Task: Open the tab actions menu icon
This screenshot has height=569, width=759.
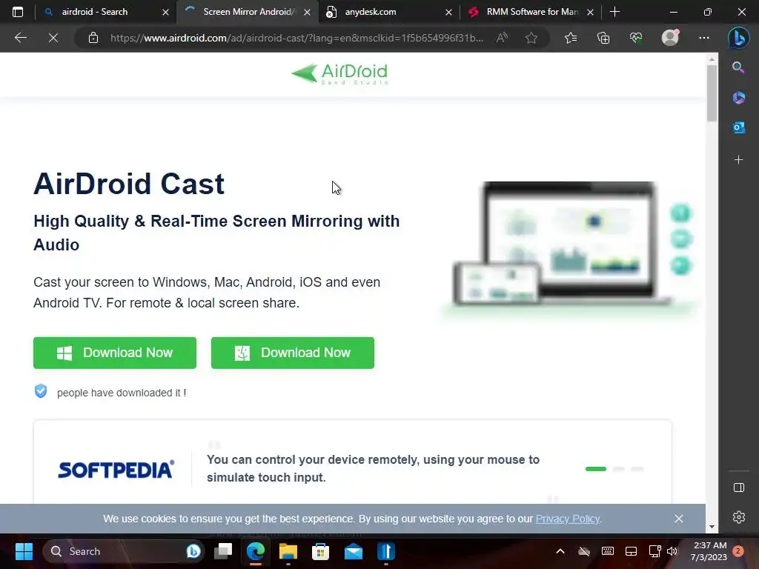Action: [x=18, y=12]
